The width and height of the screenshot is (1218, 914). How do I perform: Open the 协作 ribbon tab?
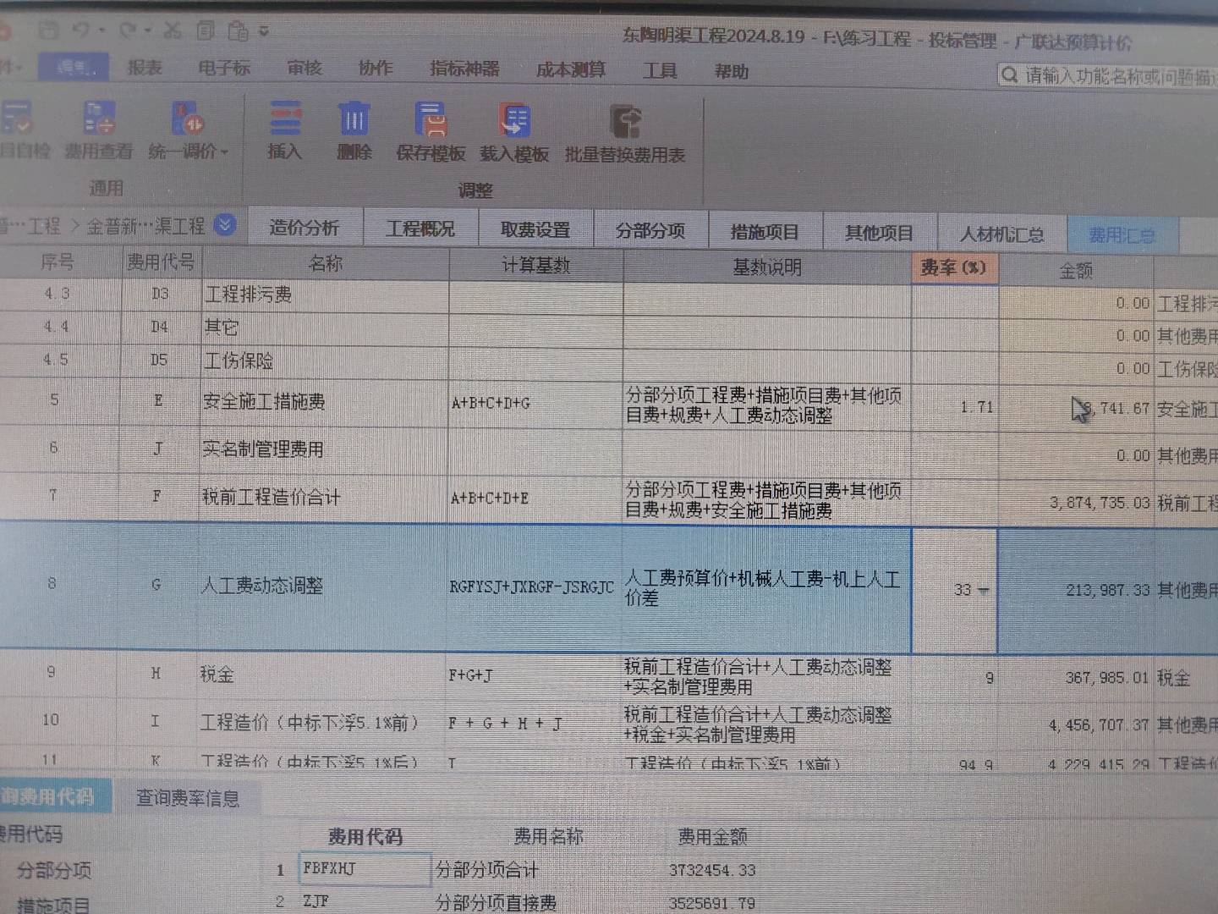pos(376,68)
